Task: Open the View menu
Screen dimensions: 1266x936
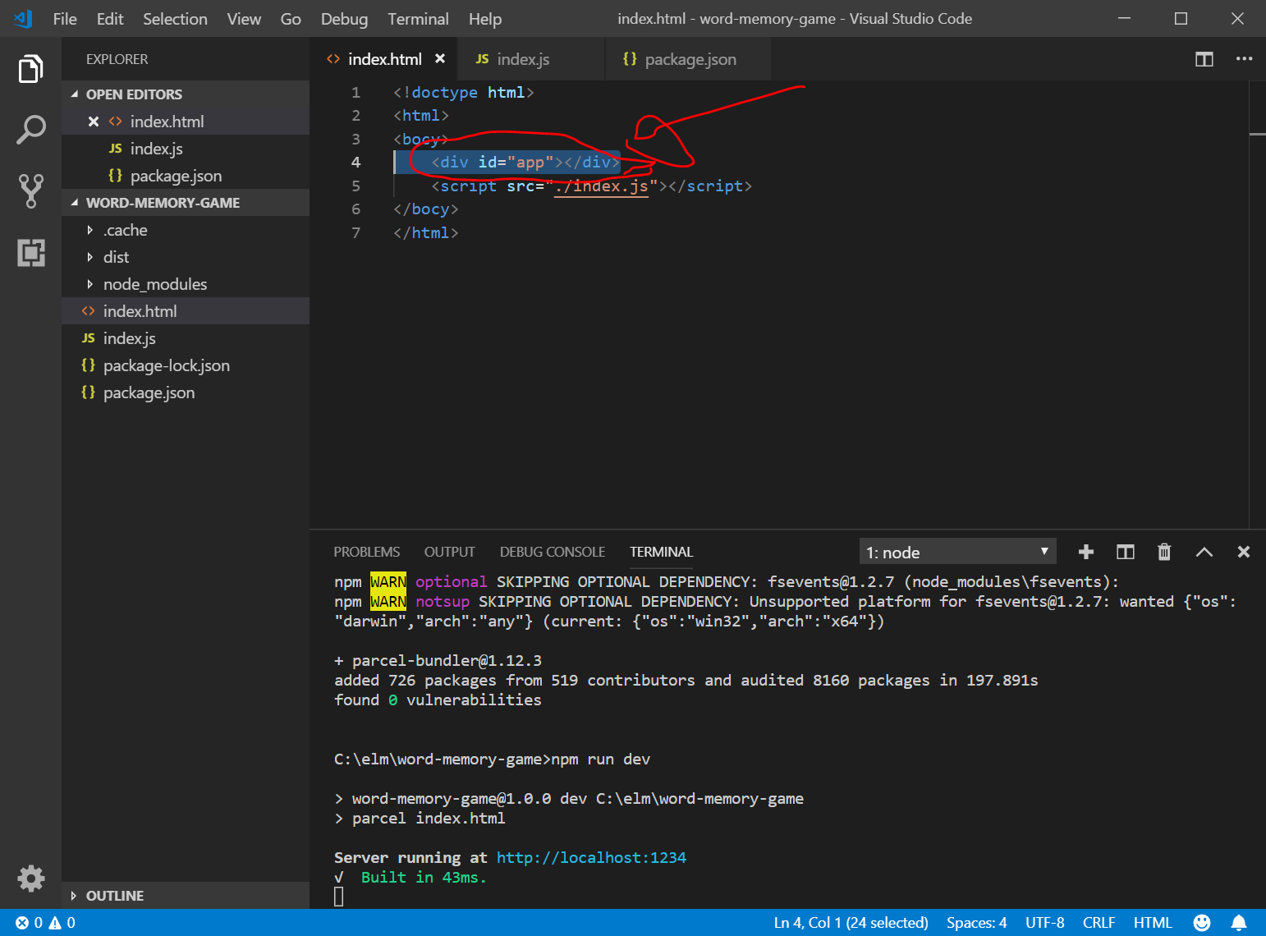Action: pos(244,18)
